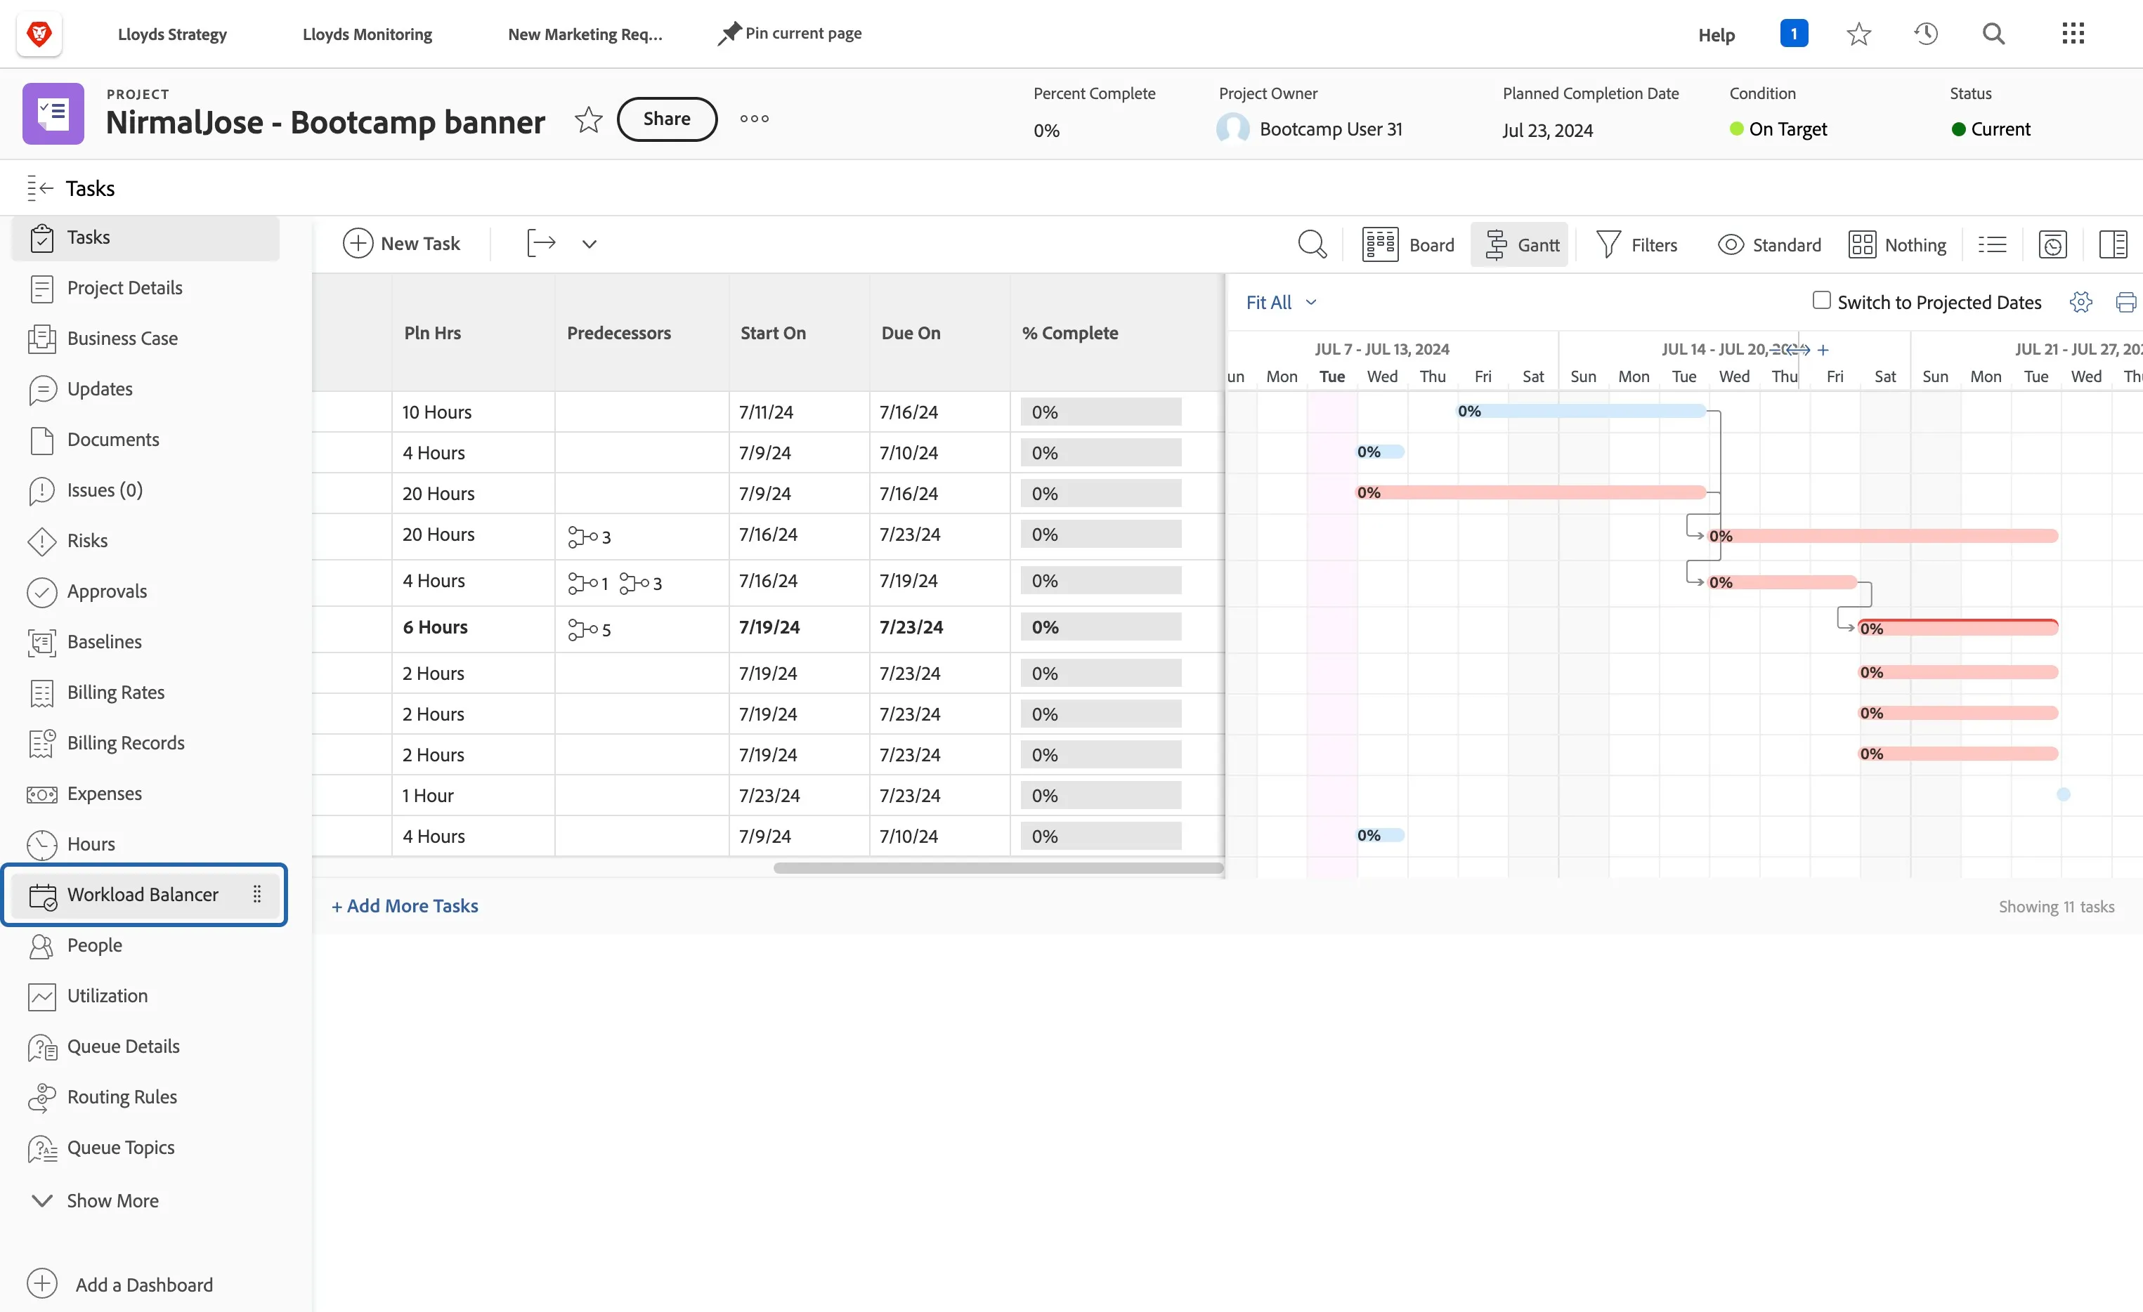Open the main menu grid icon

click(2073, 34)
